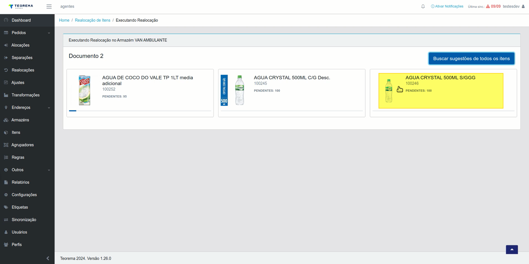529x264 pixels.
Task: Click the Endereços pin icon
Action: [x=6, y=107]
